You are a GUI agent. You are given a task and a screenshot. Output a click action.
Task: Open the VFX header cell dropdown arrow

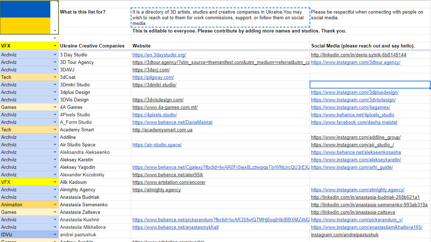(55, 46)
